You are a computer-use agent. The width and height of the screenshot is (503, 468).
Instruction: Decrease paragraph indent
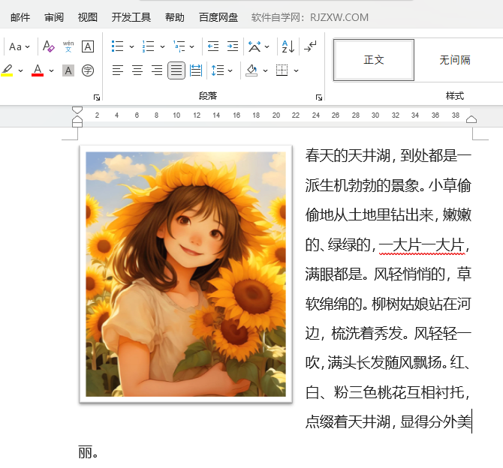click(x=213, y=46)
